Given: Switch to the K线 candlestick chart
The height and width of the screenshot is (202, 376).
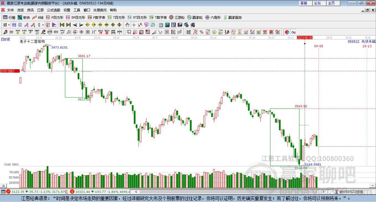Looking at the screenshot, I should [38, 18].
